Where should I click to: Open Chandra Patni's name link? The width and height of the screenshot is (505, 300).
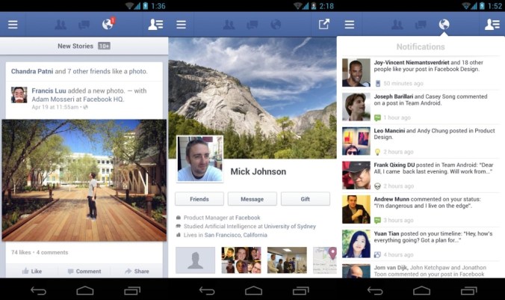32,71
